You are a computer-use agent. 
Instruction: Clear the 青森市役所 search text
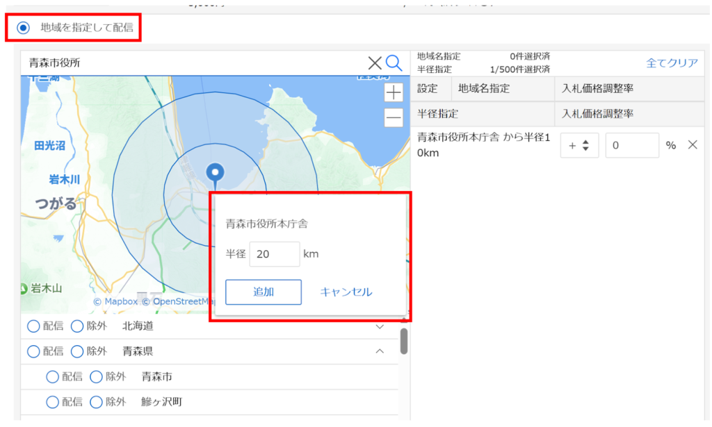point(375,63)
